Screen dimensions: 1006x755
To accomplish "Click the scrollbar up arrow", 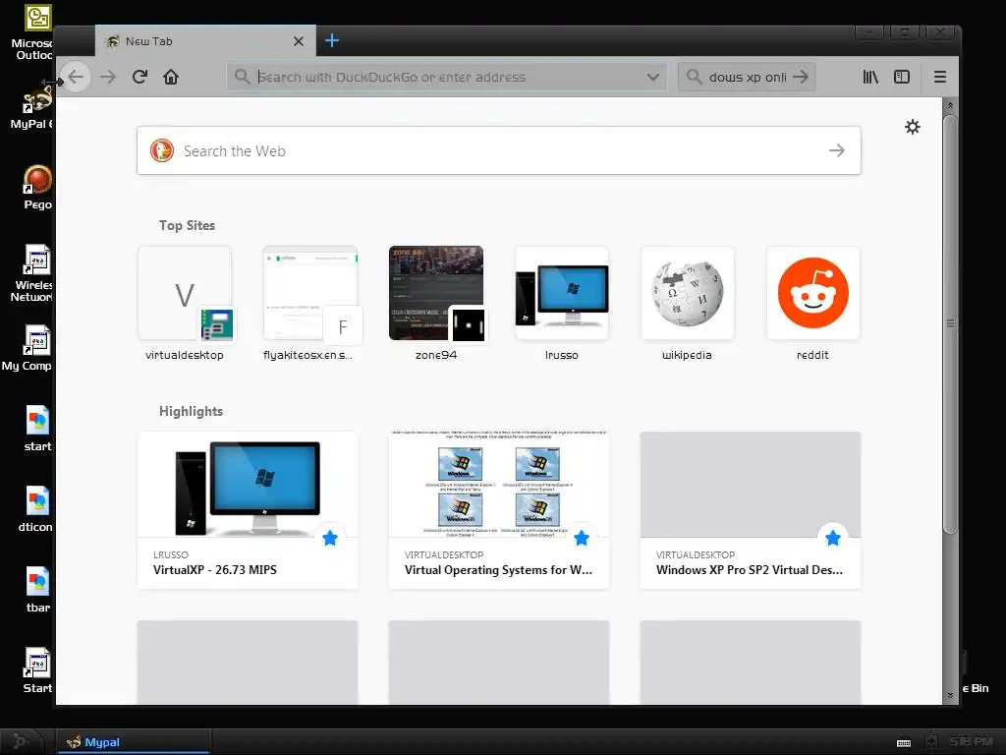I will point(950,105).
